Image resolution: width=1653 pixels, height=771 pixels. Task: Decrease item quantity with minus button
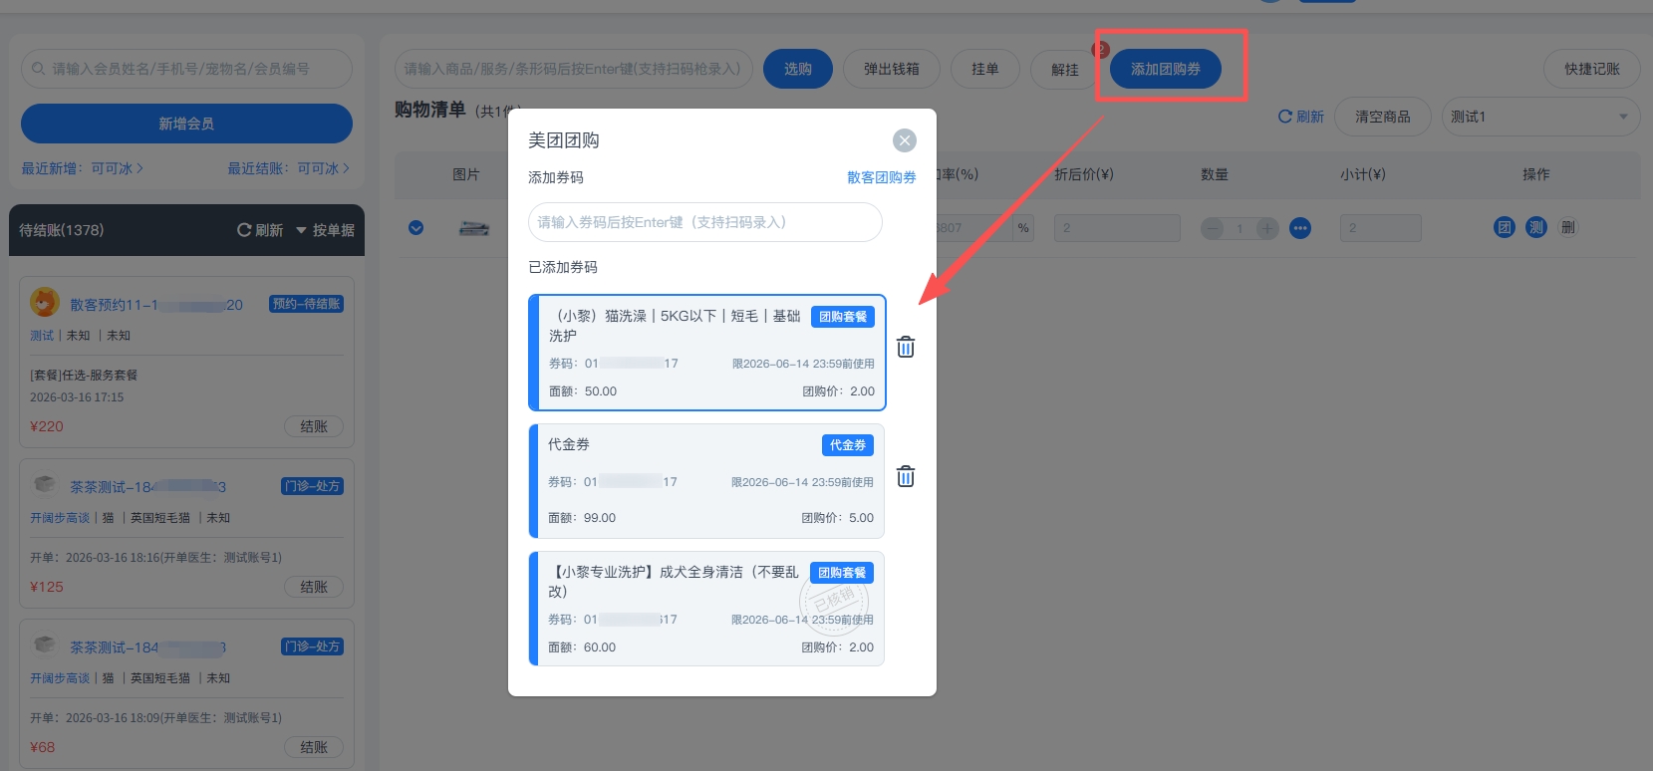click(1213, 229)
